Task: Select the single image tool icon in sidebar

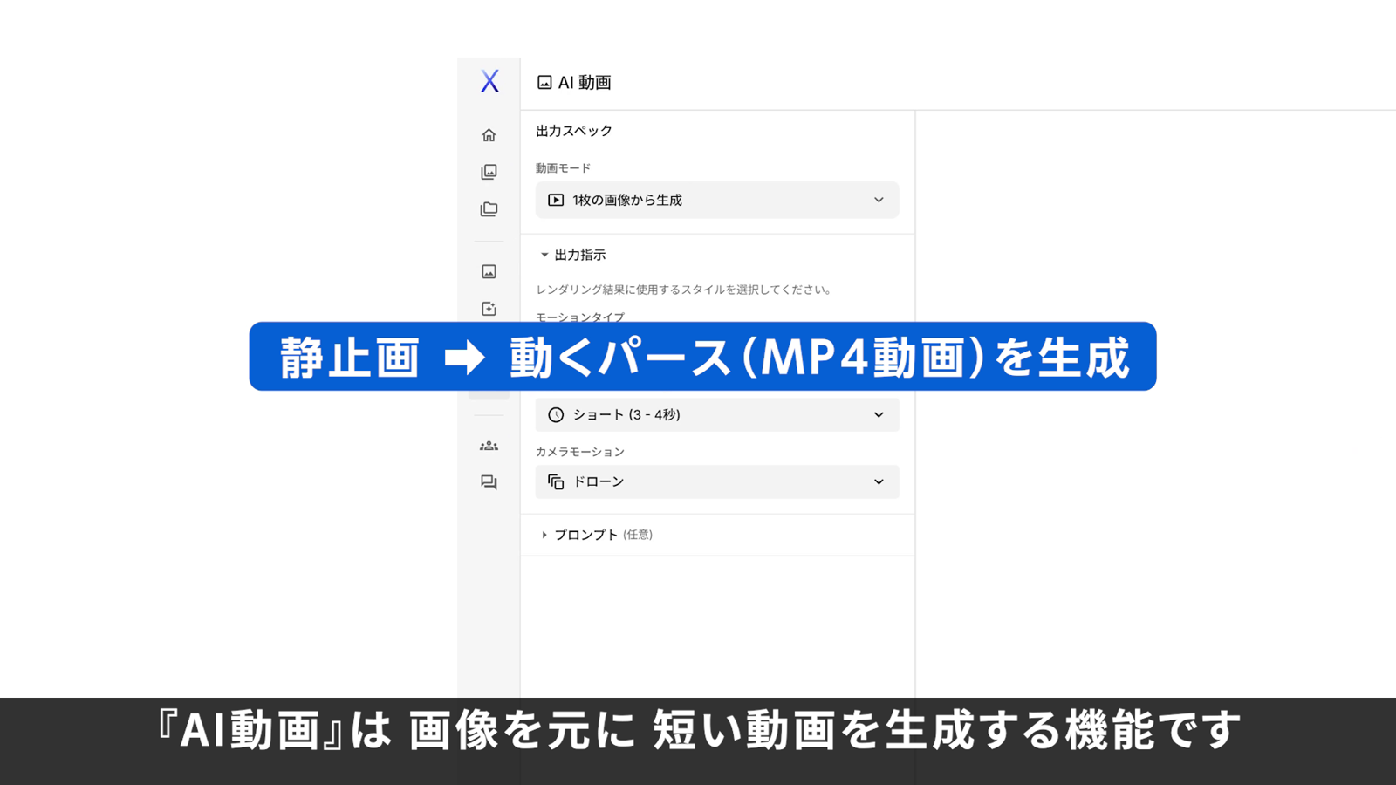Action: 489,272
